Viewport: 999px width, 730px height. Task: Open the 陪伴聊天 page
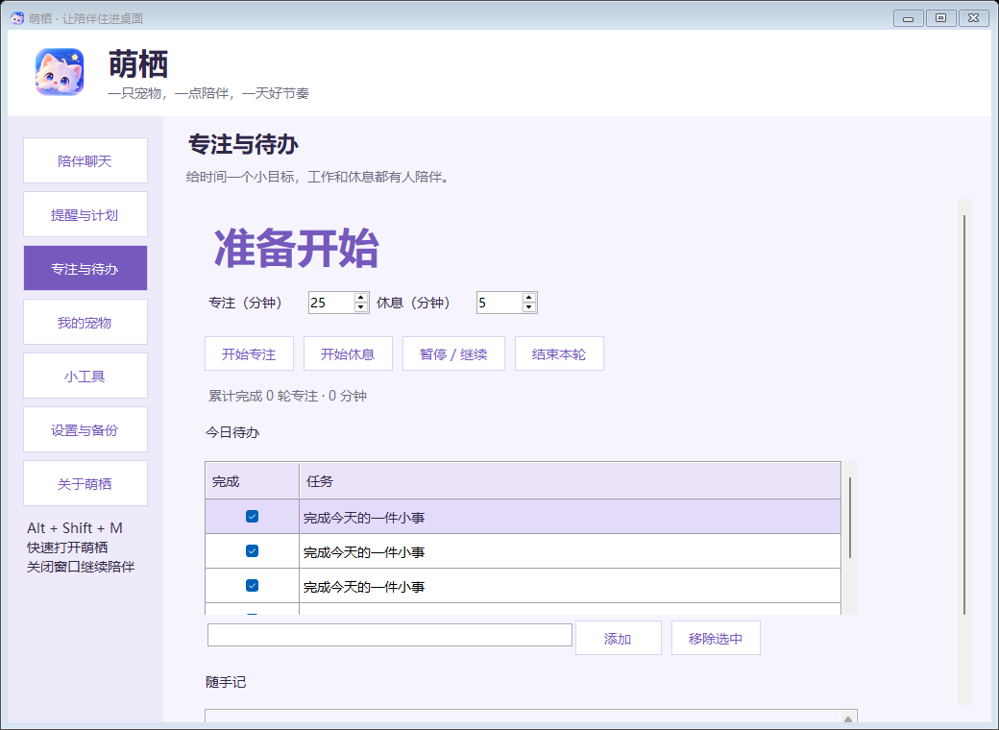click(85, 160)
